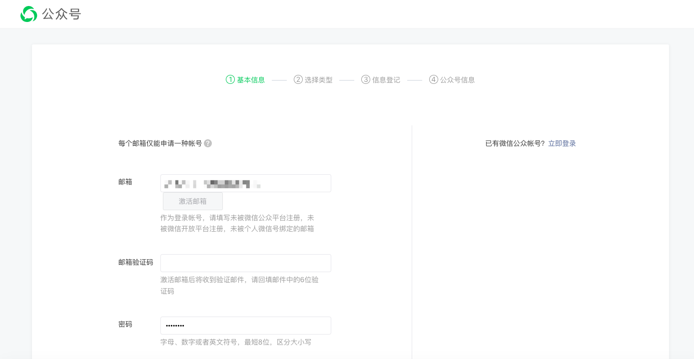This screenshot has height=359, width=694.
Task: Click the green WeChat Official Accounts logo
Action: pyautogui.click(x=28, y=14)
